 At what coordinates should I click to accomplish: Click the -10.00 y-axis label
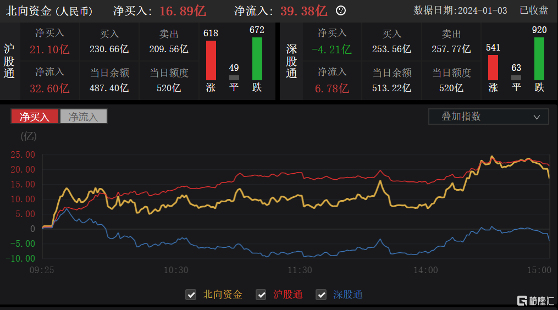[20, 258]
